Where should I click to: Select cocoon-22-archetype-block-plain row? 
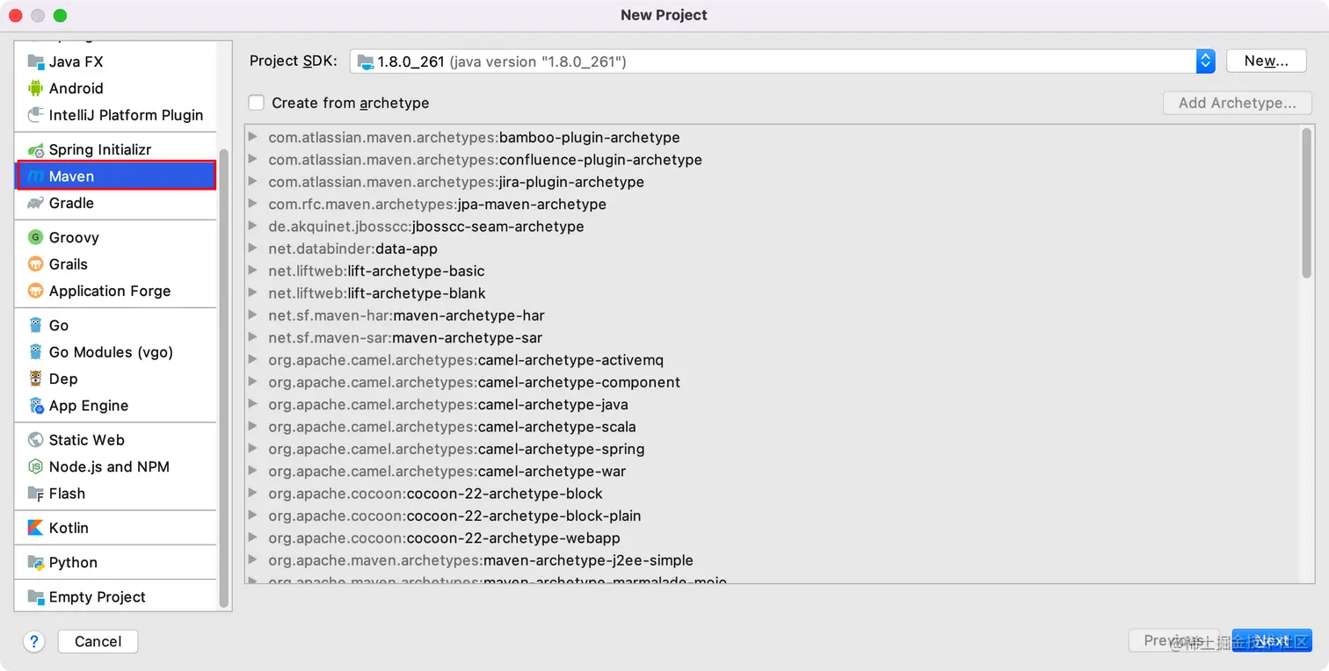click(x=773, y=516)
